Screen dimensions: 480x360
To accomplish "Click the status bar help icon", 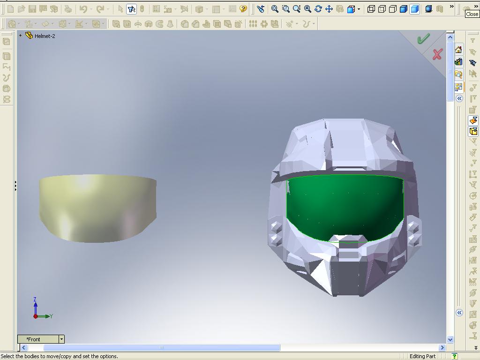I will click(x=455, y=356).
